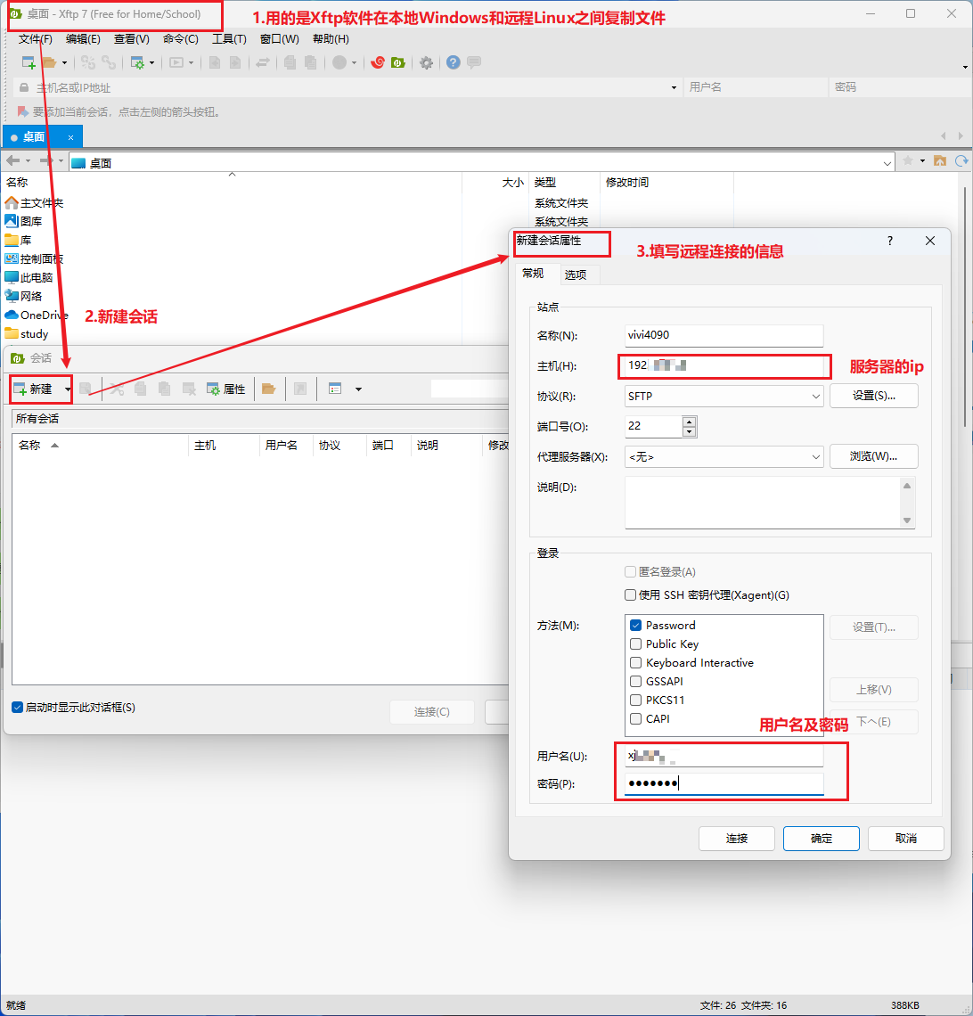Click the 密码(P) password field

(724, 783)
